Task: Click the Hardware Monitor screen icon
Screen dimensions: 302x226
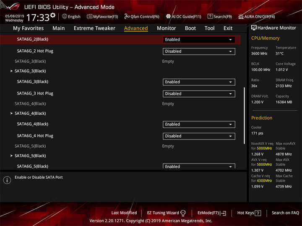Action: [254, 28]
